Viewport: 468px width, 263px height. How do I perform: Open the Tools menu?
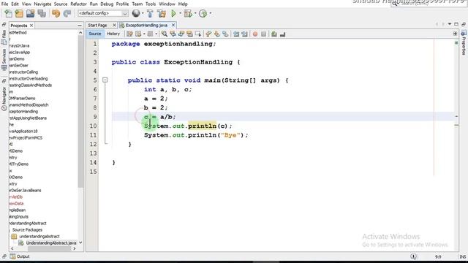pyautogui.click(x=151, y=4)
